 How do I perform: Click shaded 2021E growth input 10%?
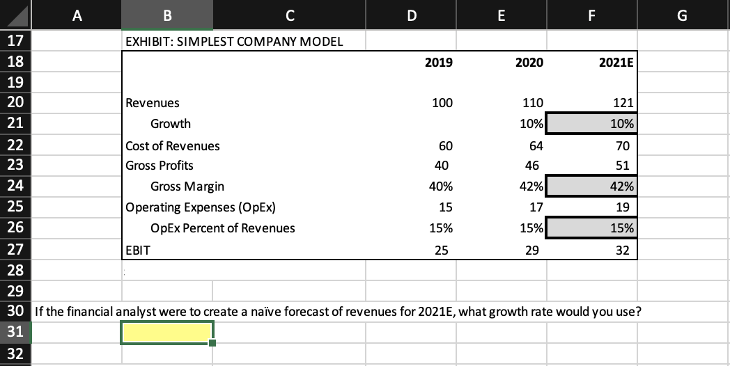coord(591,124)
